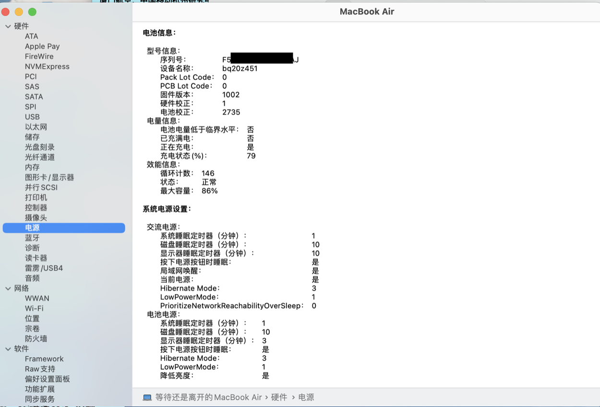Open the Raw 支持 entry

(40, 369)
